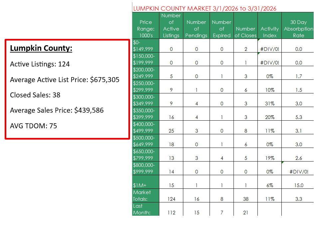Click the Number of Expired column header
This screenshot has height=230, width=320.
click(x=222, y=29)
